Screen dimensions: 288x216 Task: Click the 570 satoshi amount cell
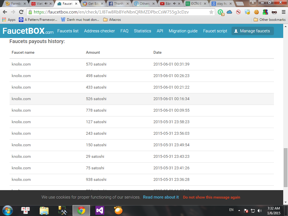point(96,64)
